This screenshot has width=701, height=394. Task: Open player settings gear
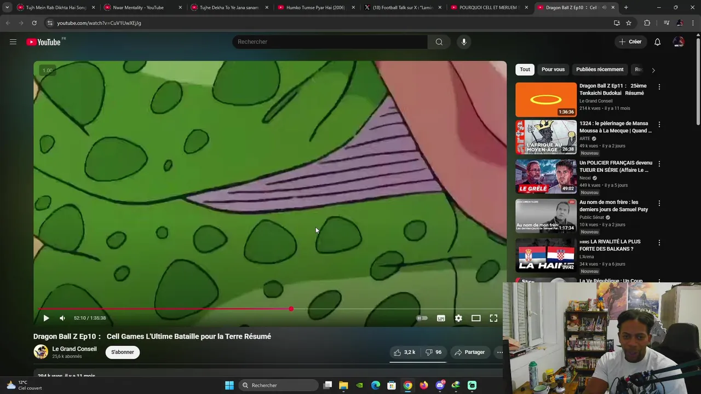click(458, 318)
